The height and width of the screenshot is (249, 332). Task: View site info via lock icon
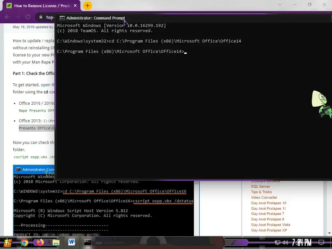pyautogui.click(x=41, y=17)
